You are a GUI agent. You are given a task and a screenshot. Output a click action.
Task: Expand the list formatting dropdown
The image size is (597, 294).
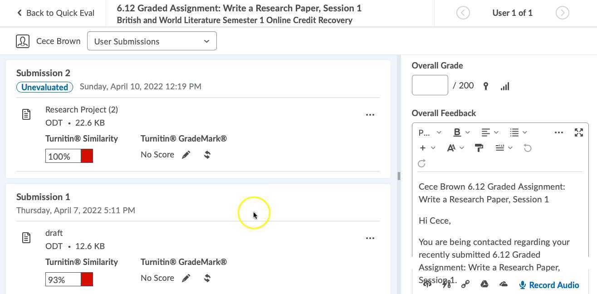tap(518, 132)
